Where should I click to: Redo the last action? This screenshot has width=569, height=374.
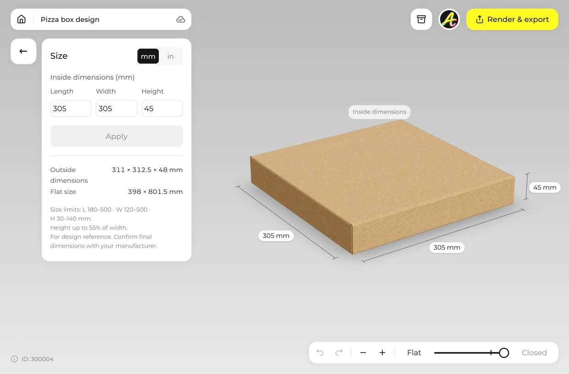tap(339, 352)
